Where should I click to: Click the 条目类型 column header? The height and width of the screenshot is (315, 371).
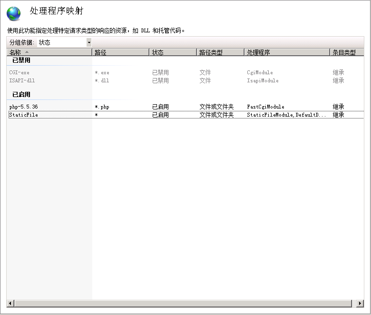(x=344, y=52)
